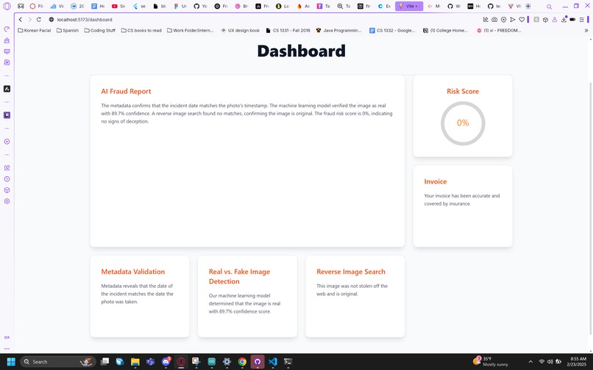The width and height of the screenshot is (593, 370).
Task: Switch to the YouTube tab
Action: 118,6
